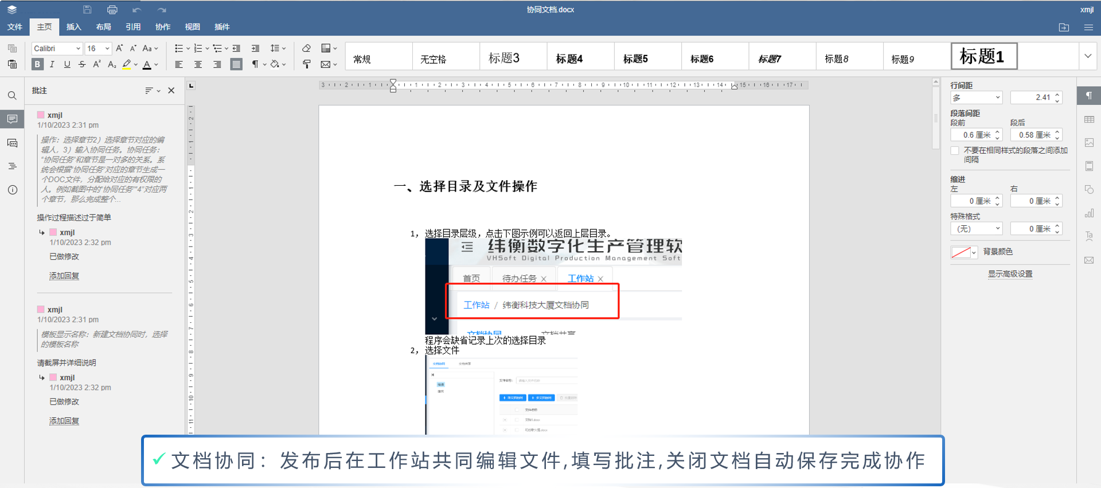Click the increase indent icon
Screen dimensions: 1101x488
[256, 48]
